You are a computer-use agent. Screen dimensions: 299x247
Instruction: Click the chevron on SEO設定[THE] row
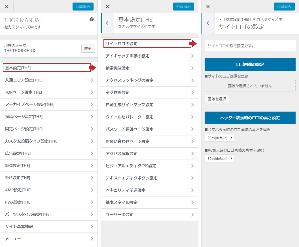[x=92, y=166]
